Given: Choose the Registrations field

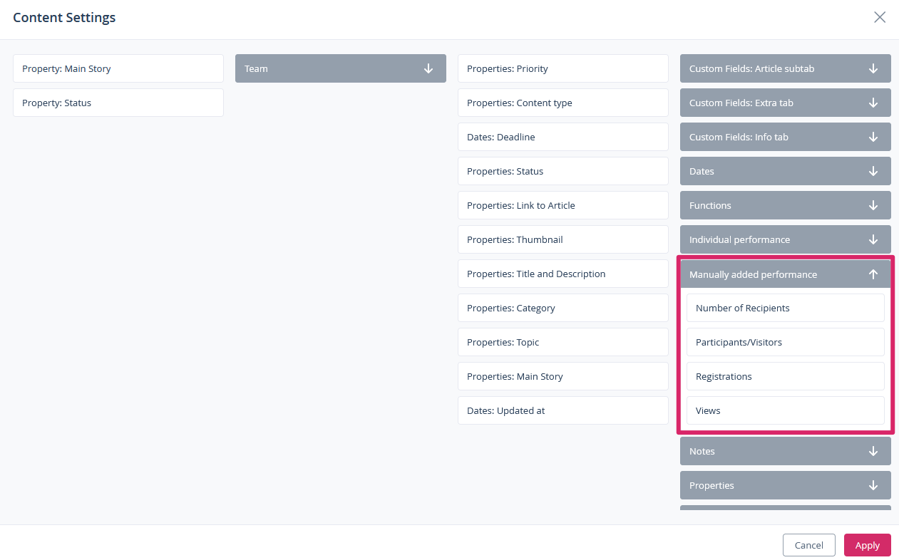Looking at the screenshot, I should (785, 376).
